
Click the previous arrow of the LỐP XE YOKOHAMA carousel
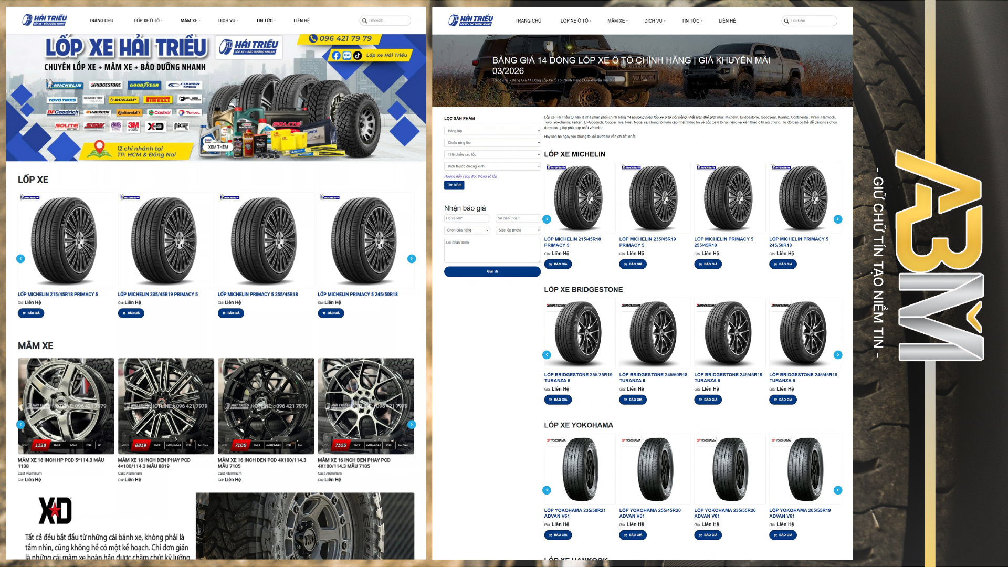tap(547, 490)
